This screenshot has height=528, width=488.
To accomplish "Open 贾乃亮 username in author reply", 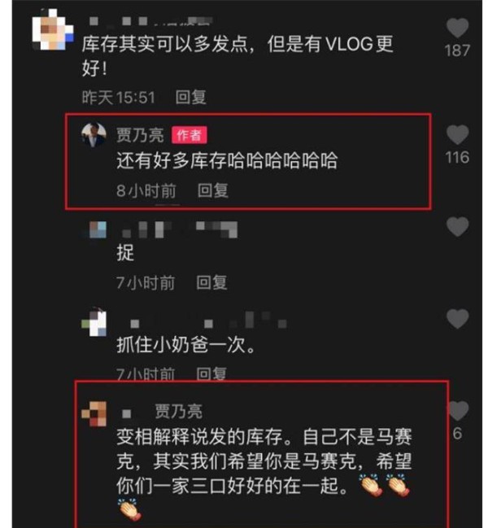I will pyautogui.click(x=141, y=135).
